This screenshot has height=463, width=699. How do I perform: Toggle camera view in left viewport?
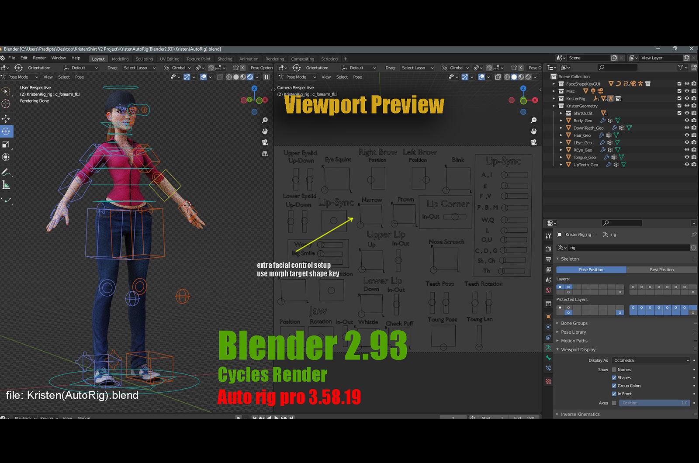tap(265, 142)
